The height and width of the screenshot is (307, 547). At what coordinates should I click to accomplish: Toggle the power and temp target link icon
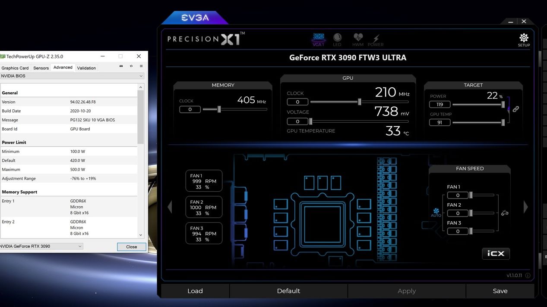point(515,109)
